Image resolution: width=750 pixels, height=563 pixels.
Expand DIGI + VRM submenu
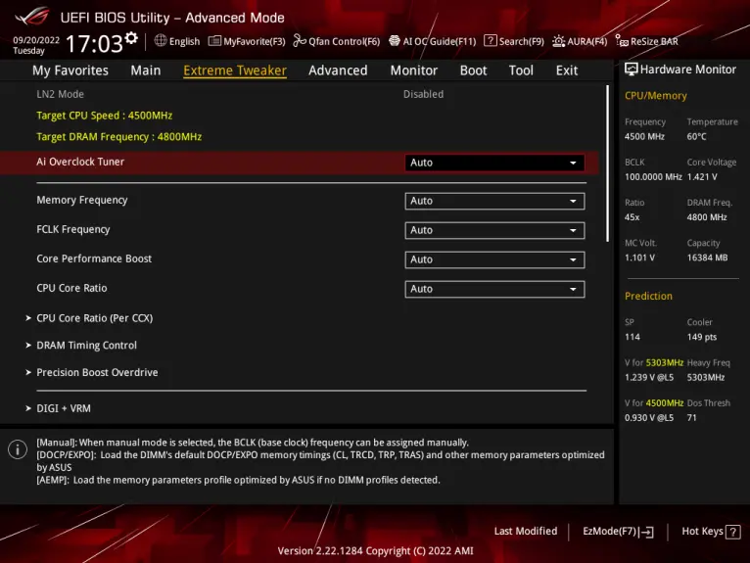tap(59, 408)
